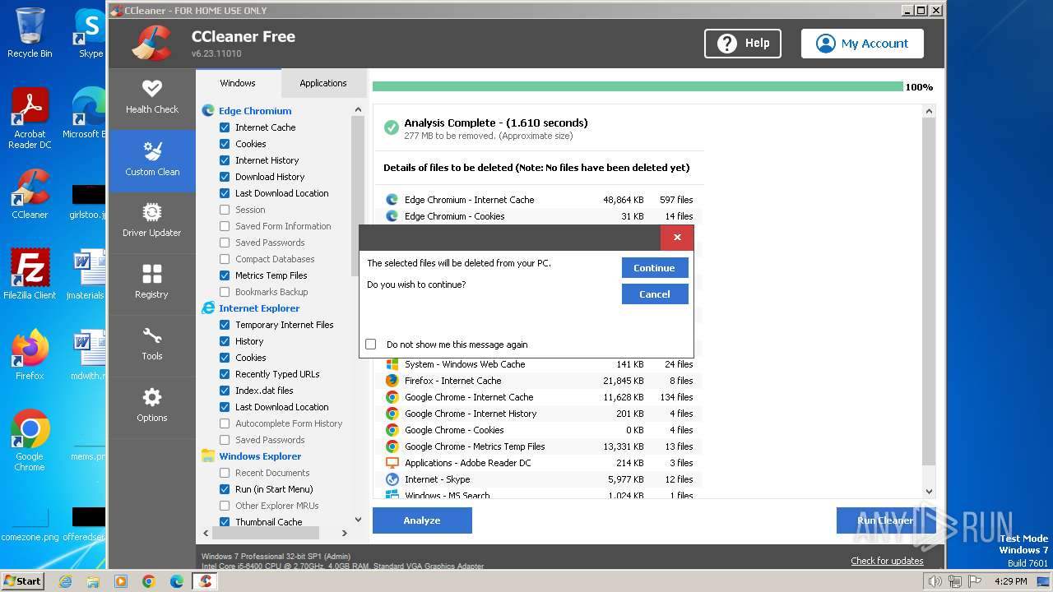Image resolution: width=1053 pixels, height=592 pixels.
Task: Open My Account
Action: tap(862, 44)
